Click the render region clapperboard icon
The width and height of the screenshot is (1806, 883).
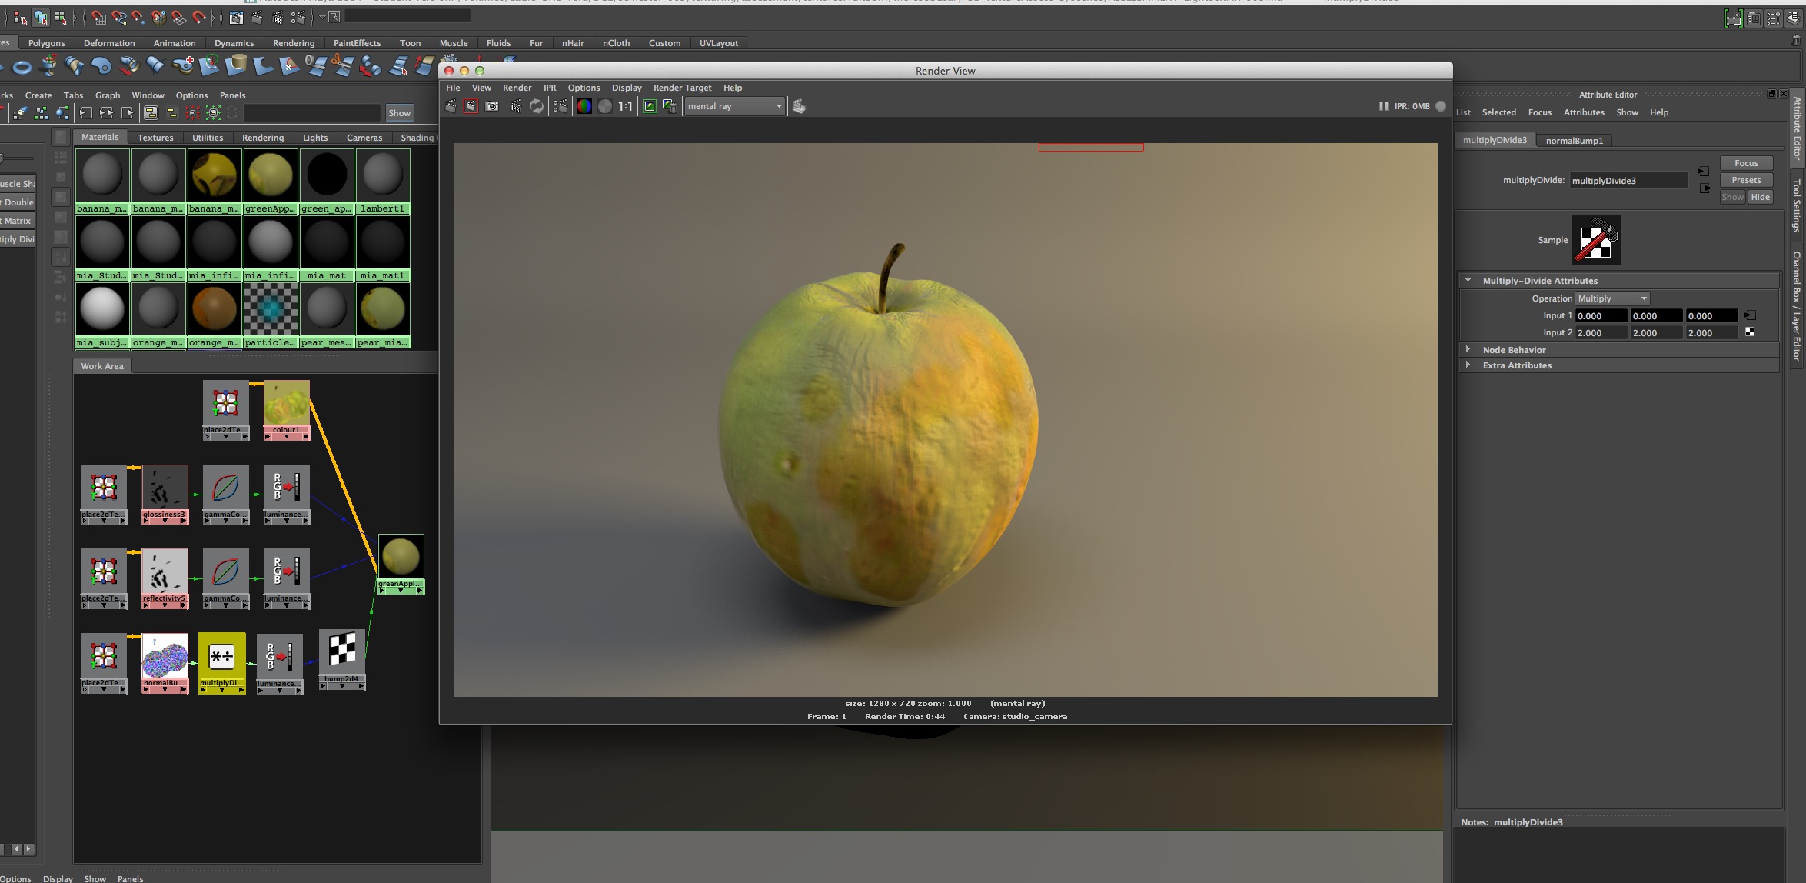[471, 106]
